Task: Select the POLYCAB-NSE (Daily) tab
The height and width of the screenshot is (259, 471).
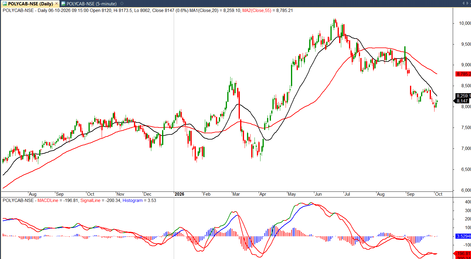Action: (30, 4)
